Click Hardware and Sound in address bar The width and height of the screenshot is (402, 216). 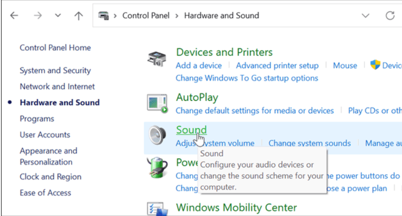pyautogui.click(x=221, y=15)
